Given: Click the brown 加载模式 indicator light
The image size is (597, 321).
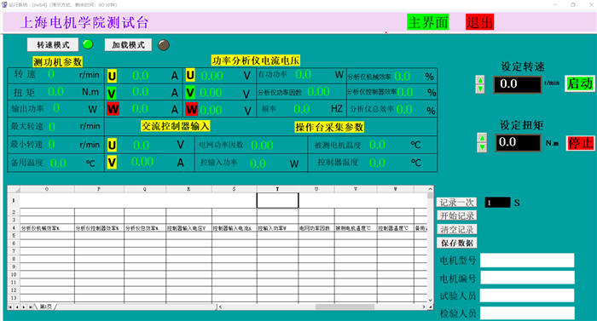Looking at the screenshot, I should coord(164,45).
